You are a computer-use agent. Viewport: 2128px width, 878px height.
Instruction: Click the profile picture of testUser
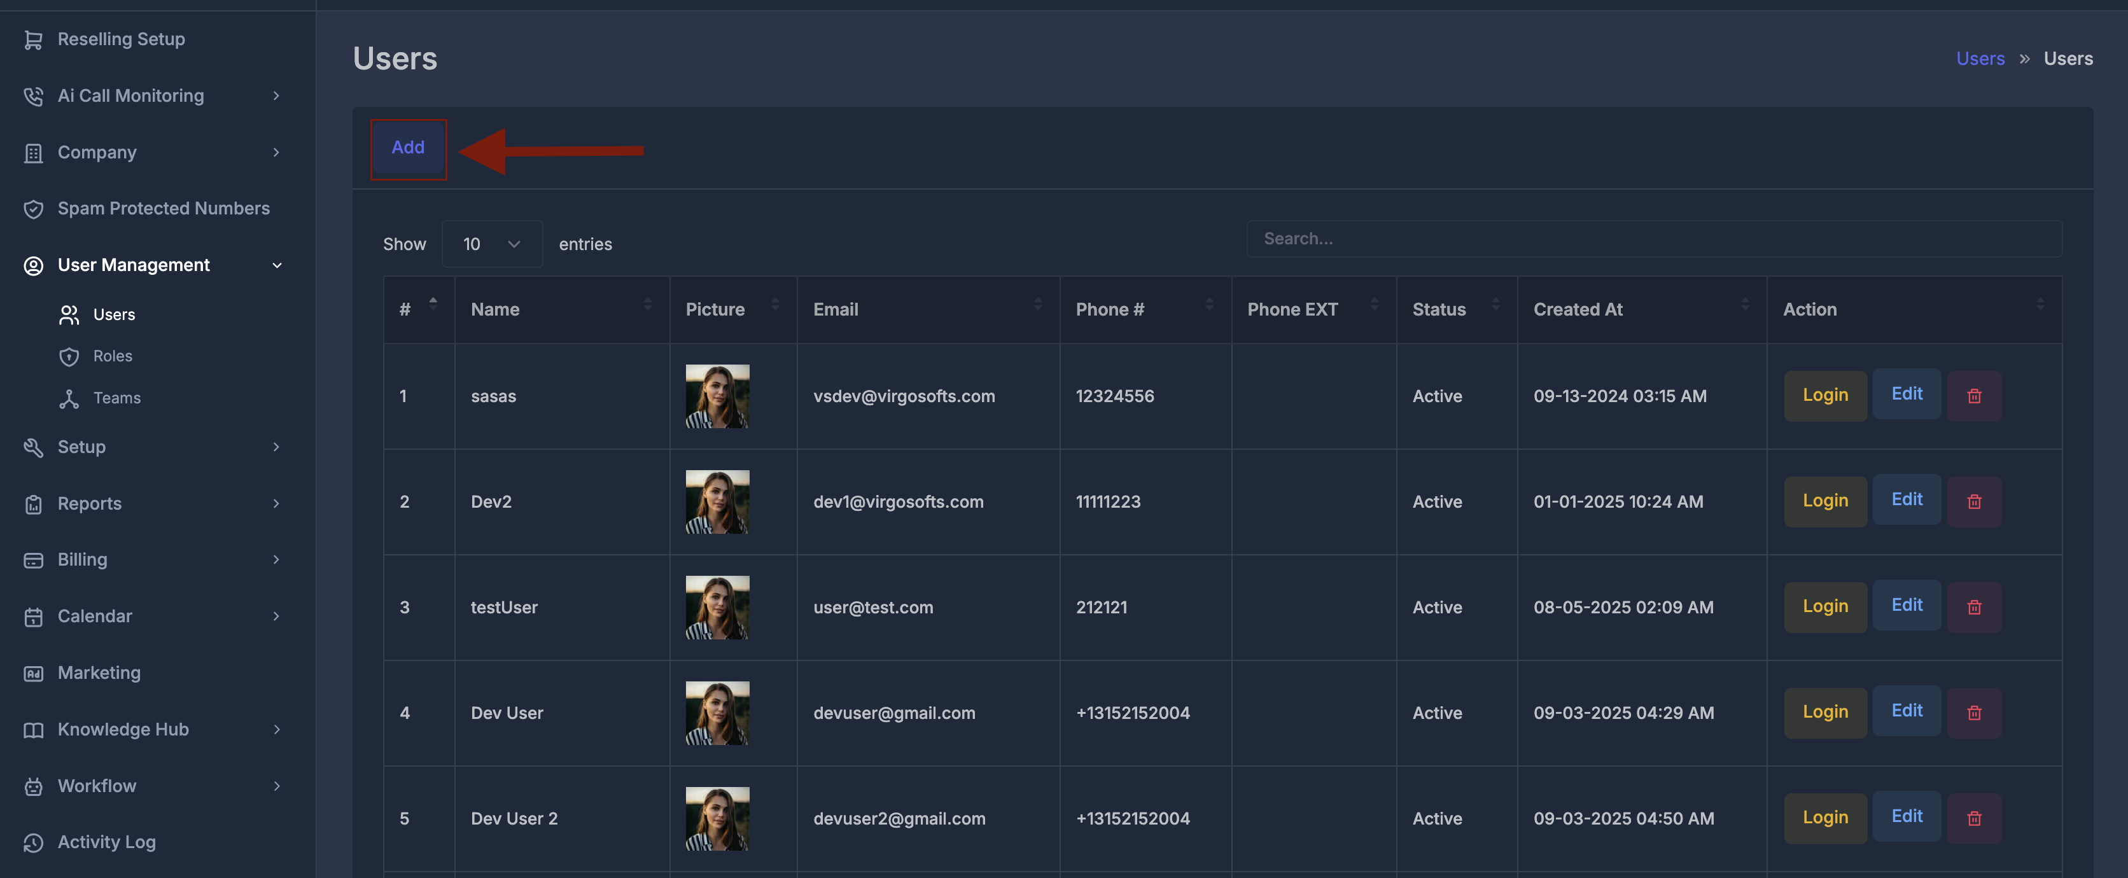[717, 608]
